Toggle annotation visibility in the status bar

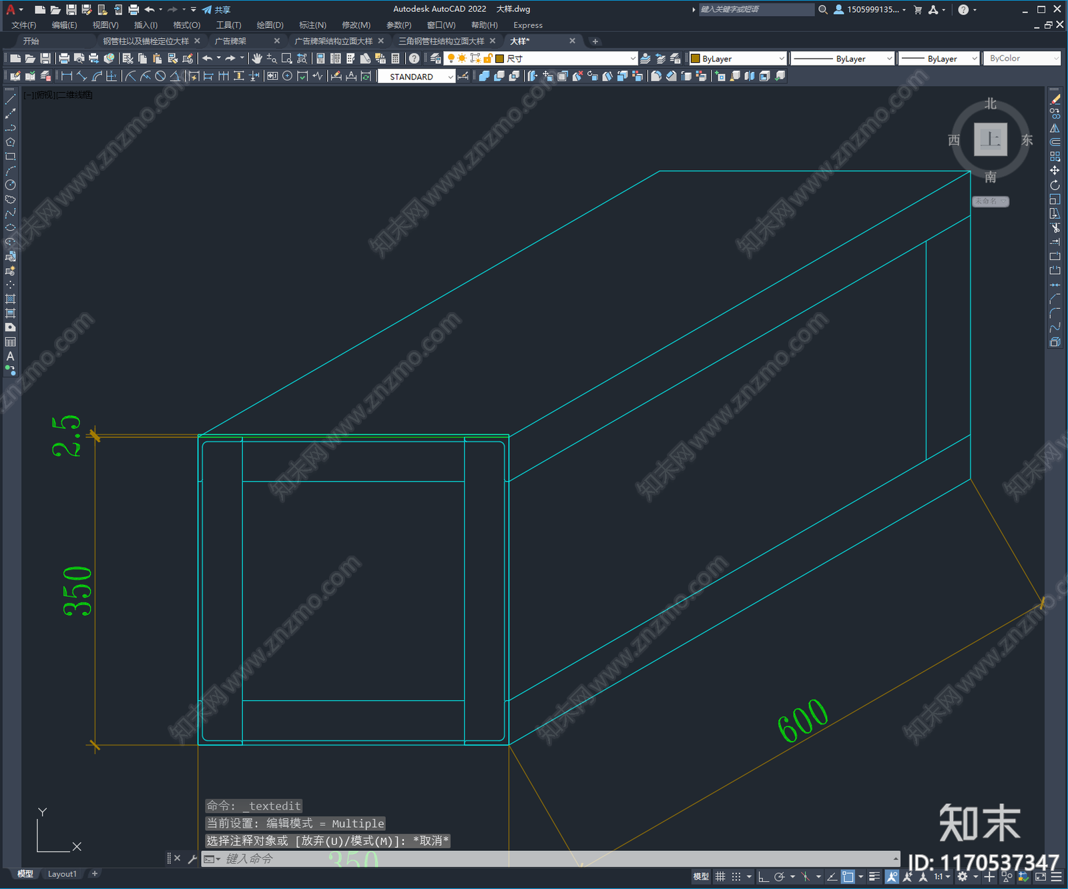892,876
